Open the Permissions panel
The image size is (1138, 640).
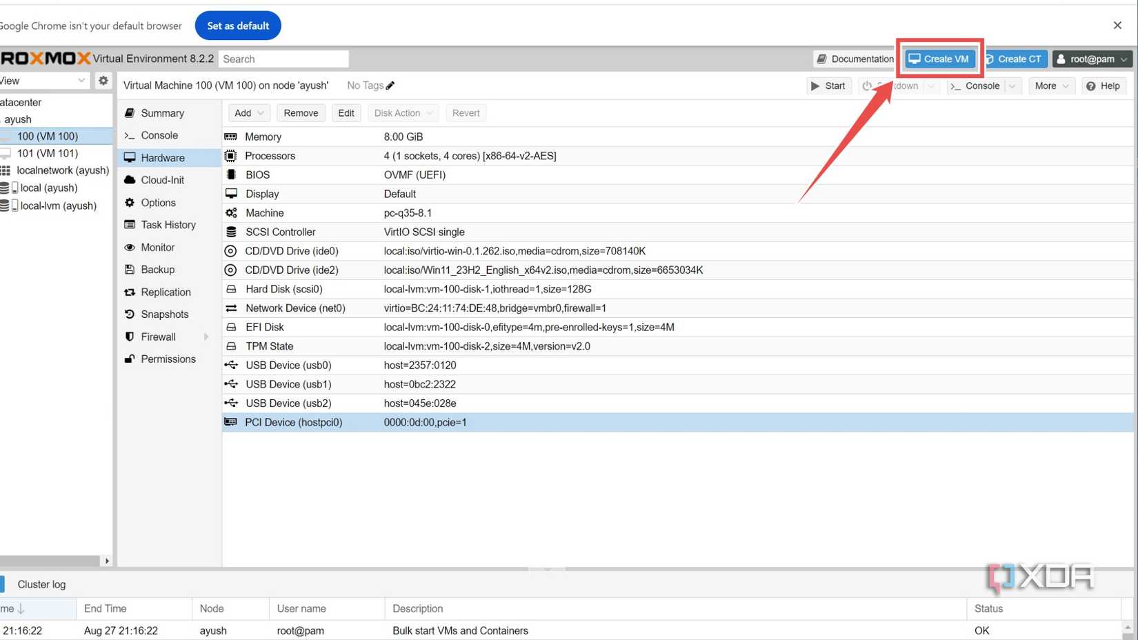click(x=168, y=359)
